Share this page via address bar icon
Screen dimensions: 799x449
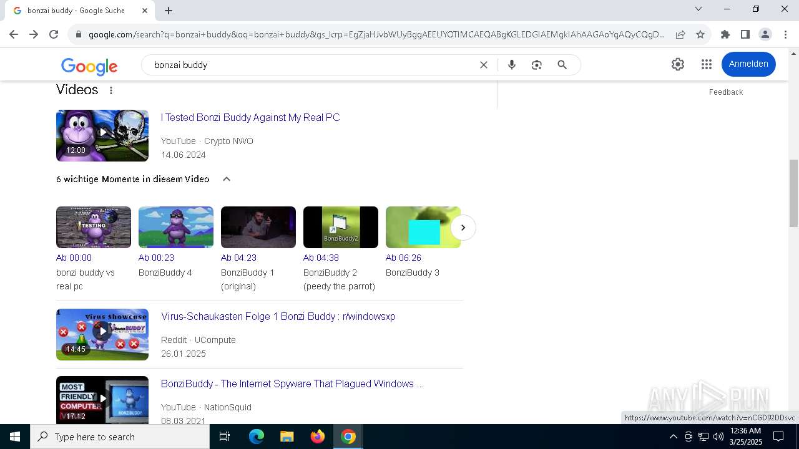pos(680,34)
